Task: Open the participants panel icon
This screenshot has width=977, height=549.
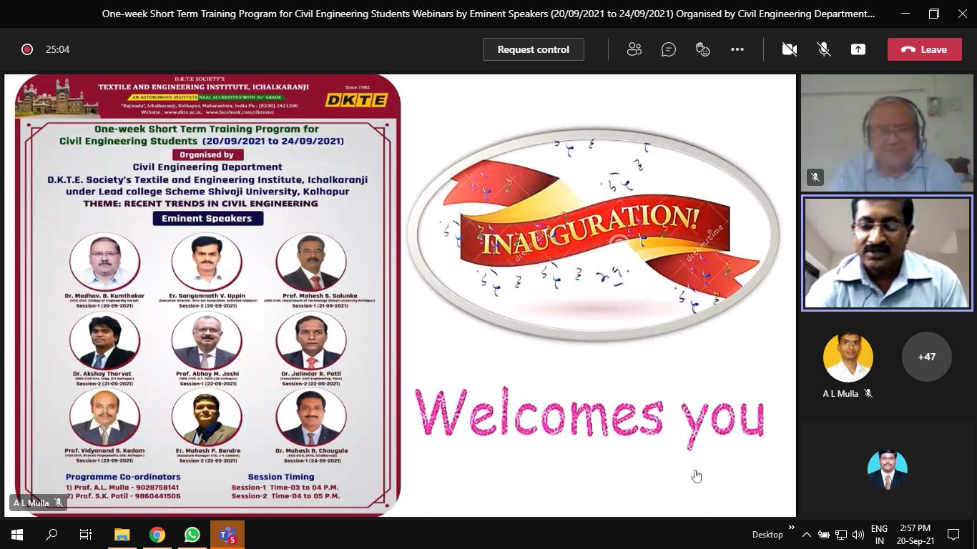Action: (x=634, y=49)
